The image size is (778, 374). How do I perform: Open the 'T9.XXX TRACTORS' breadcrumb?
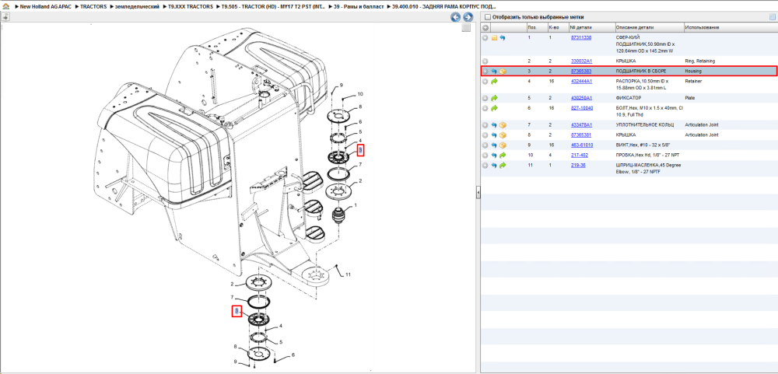(191, 6)
